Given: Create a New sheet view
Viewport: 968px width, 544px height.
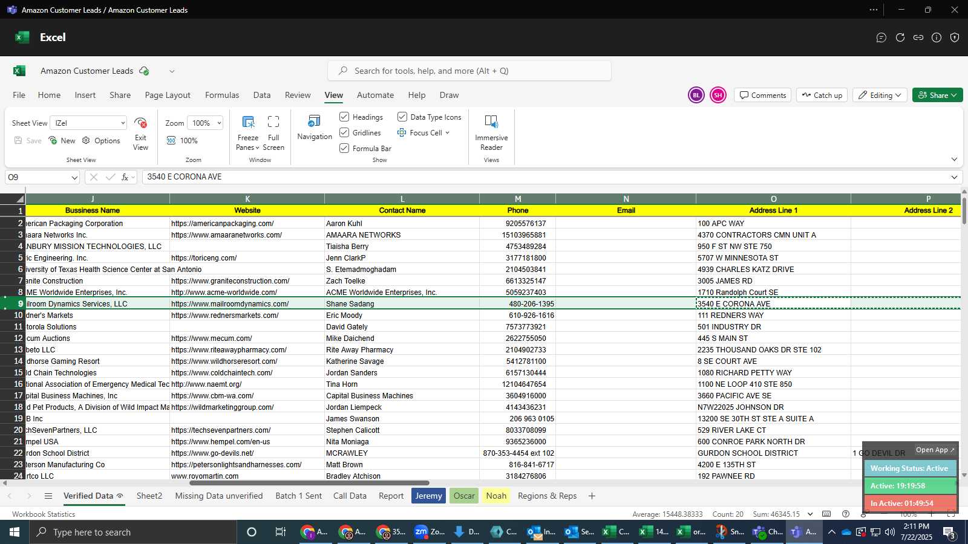Looking at the screenshot, I should tap(62, 140).
